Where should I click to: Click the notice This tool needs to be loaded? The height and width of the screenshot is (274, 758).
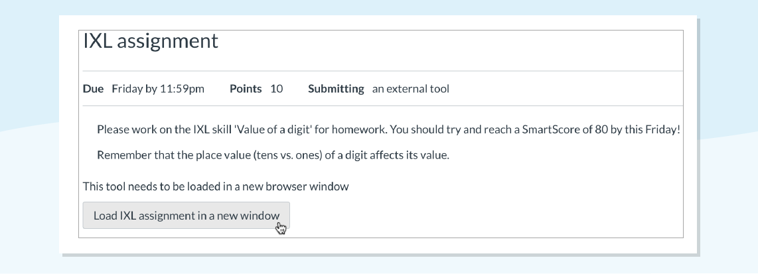pyautogui.click(x=216, y=186)
